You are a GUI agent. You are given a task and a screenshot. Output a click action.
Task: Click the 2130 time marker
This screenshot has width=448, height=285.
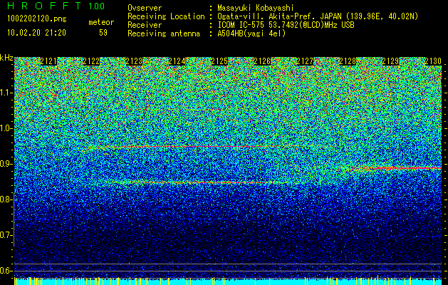coord(433,61)
